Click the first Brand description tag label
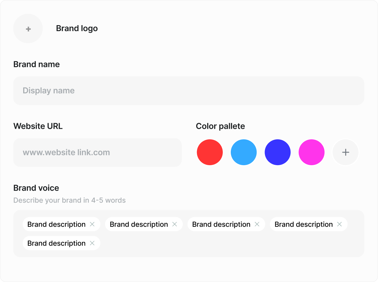 tap(56, 224)
